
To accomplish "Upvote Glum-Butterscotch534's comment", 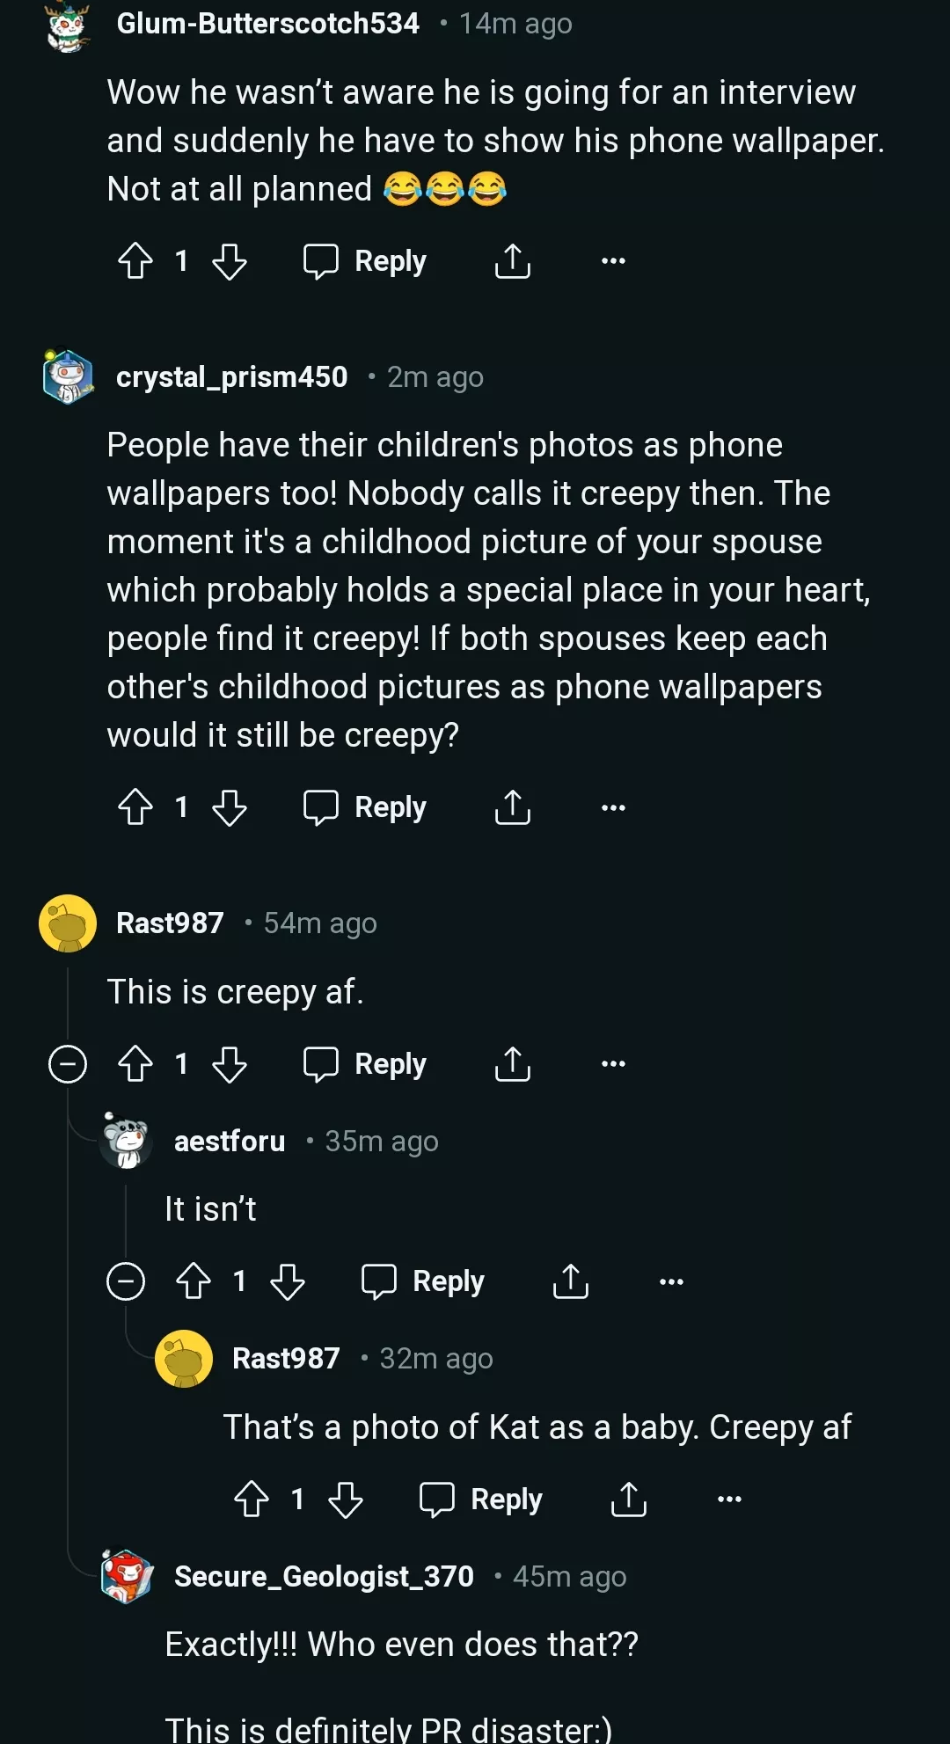I will coord(135,261).
